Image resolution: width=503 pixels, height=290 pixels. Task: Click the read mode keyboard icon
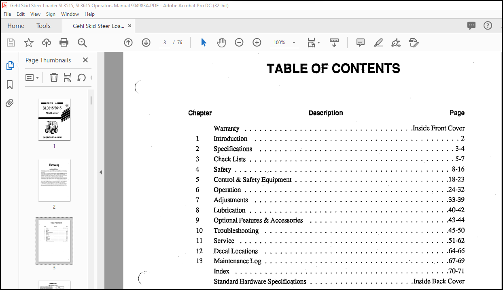(x=334, y=43)
